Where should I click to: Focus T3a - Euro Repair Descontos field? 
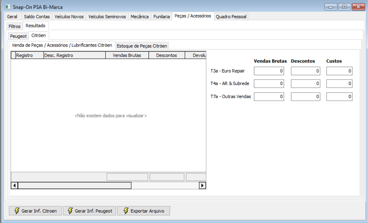pyautogui.click(x=305, y=71)
